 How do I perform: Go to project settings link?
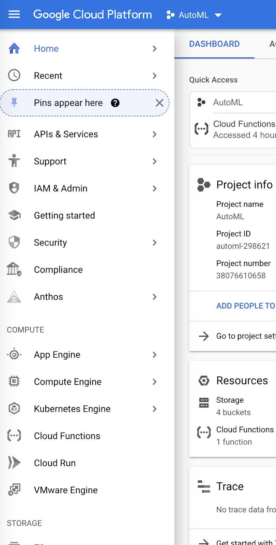246,336
